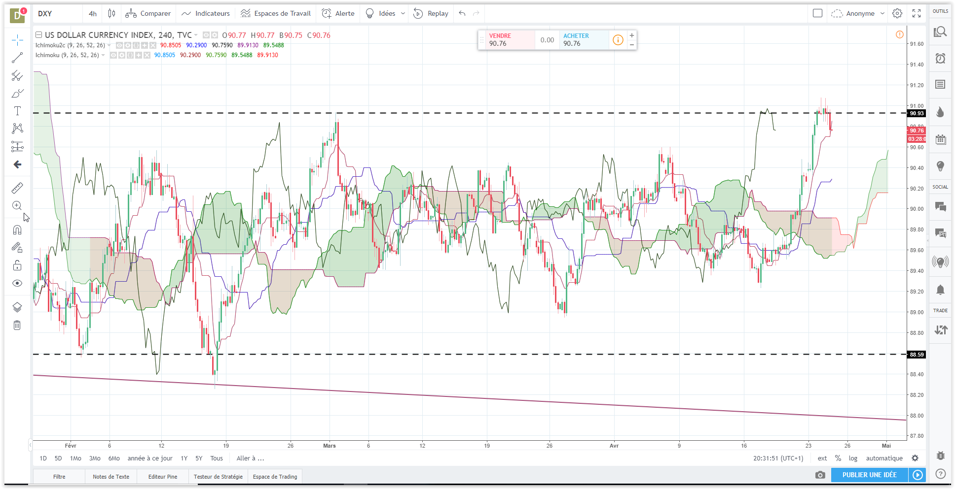Select the trend line drawing tool
This screenshot has height=489, width=955.
(x=17, y=58)
